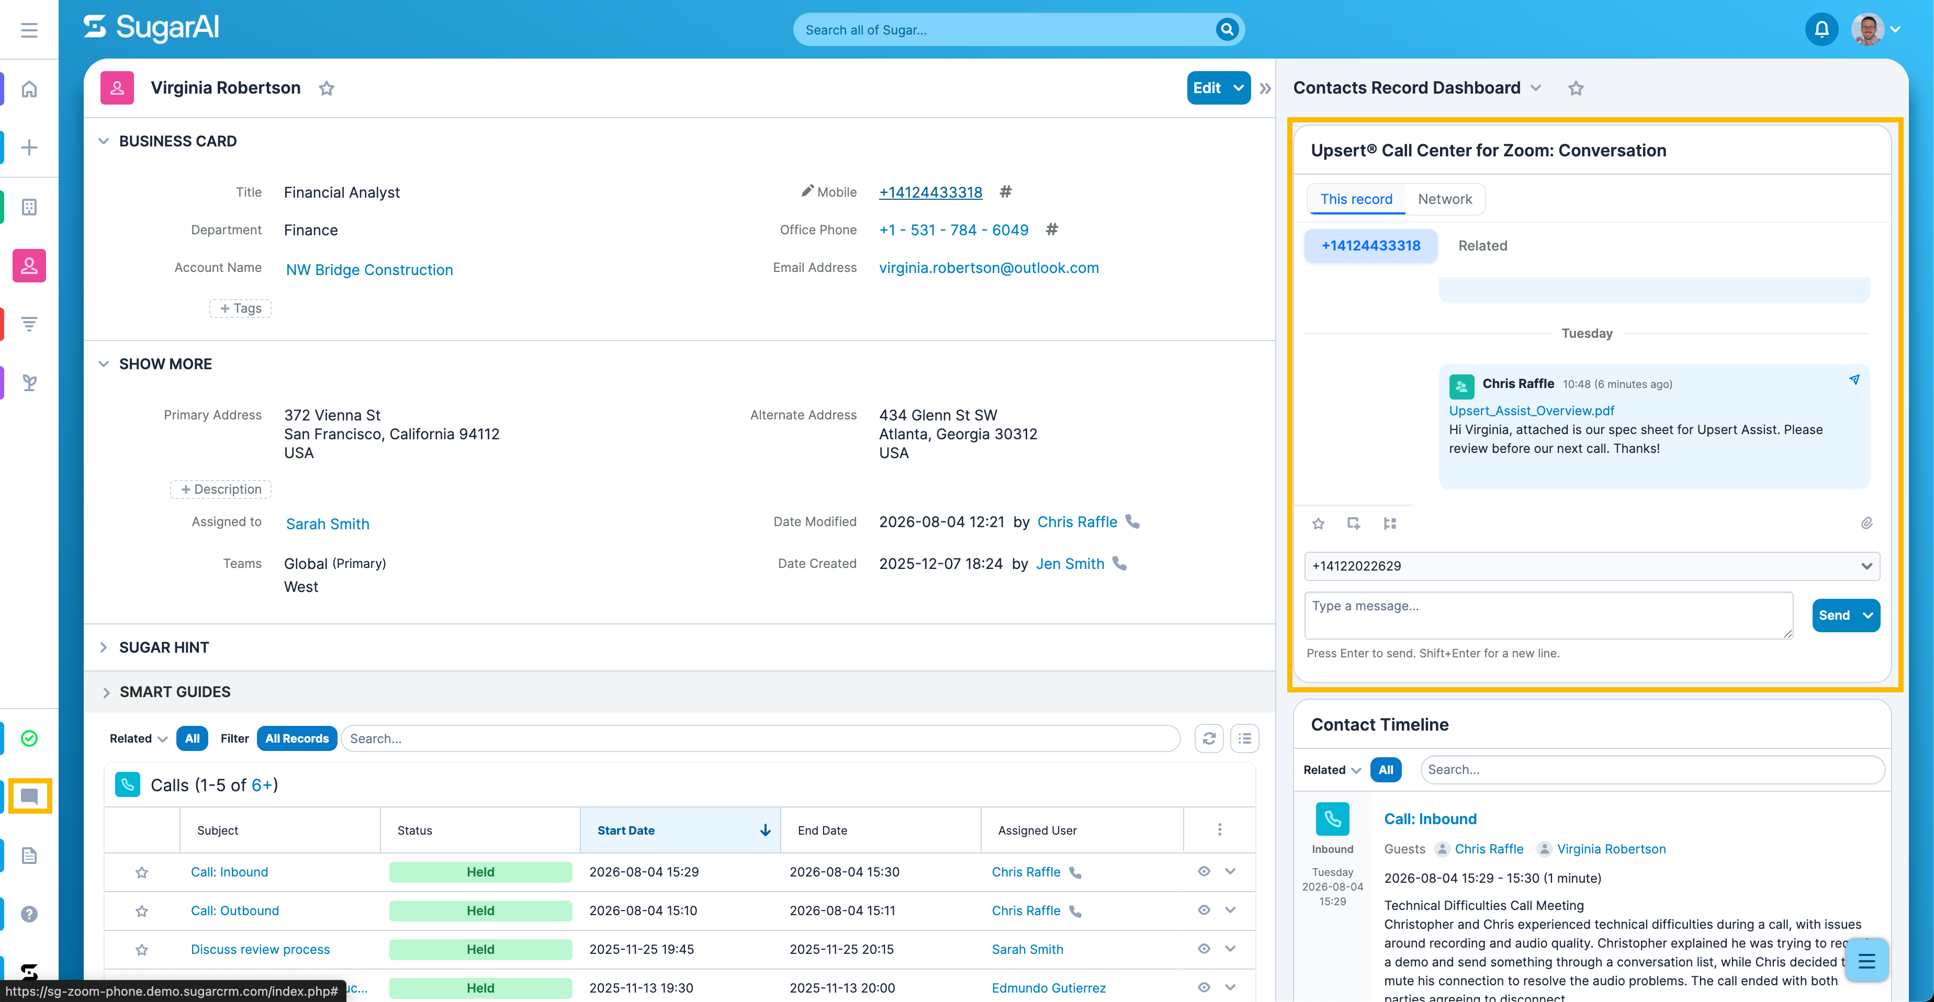Viewport: 1934px width, 1002px height.
Task: Refresh the related records list
Action: (x=1209, y=738)
